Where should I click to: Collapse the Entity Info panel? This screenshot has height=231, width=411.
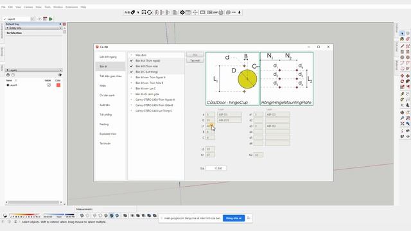[8, 28]
